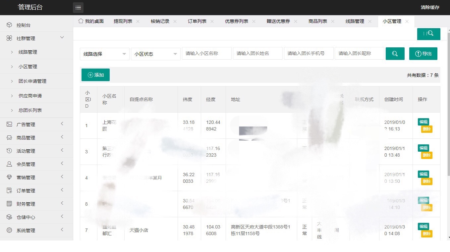Open the 小区状态 dropdown
The image size is (450, 252).
[x=155, y=53]
